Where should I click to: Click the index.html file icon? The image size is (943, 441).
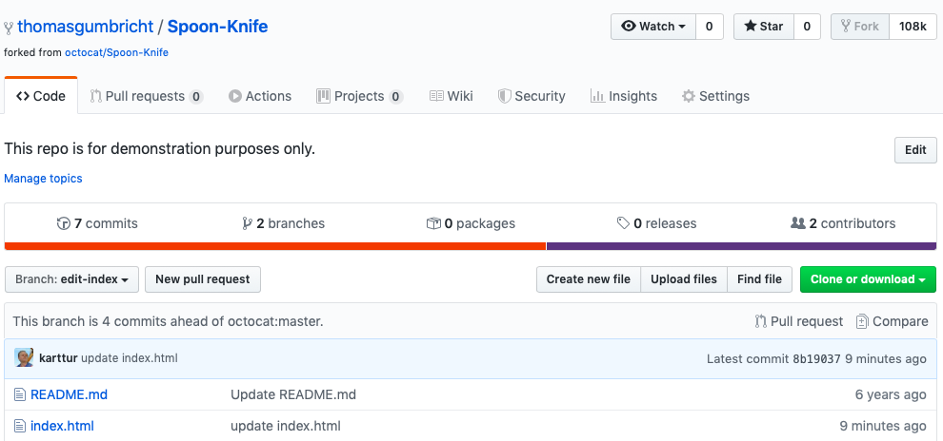pos(20,426)
